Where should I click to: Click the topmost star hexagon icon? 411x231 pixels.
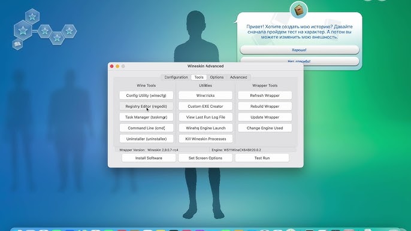click(x=32, y=17)
